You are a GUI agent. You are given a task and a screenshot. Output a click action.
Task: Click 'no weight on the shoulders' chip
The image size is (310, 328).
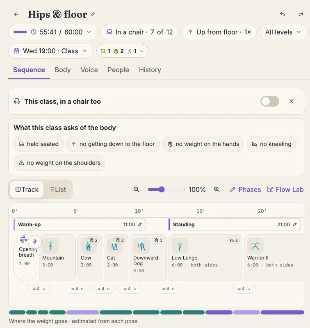click(59, 163)
